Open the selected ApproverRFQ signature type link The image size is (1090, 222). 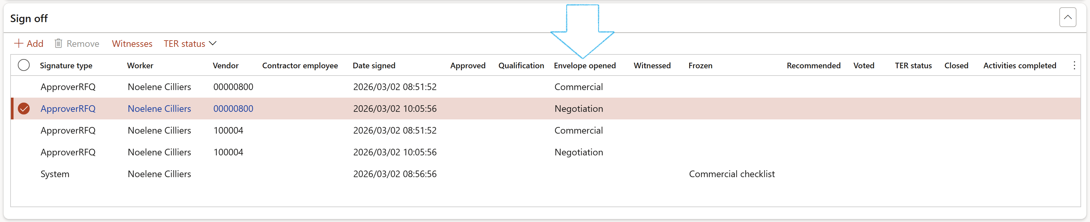[x=68, y=109]
